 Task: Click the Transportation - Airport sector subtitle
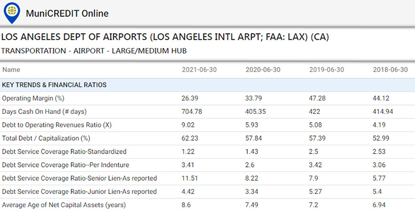(94, 51)
